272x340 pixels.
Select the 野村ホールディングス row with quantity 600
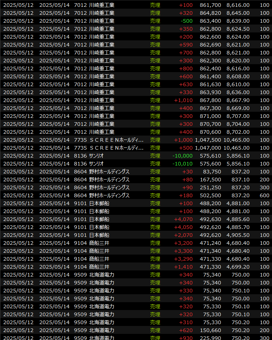tap(109, 195)
